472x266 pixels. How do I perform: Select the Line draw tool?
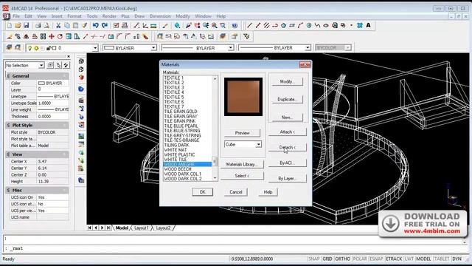[x=249, y=26]
